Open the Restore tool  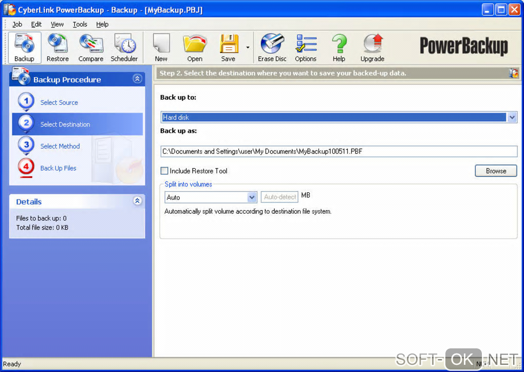58,47
